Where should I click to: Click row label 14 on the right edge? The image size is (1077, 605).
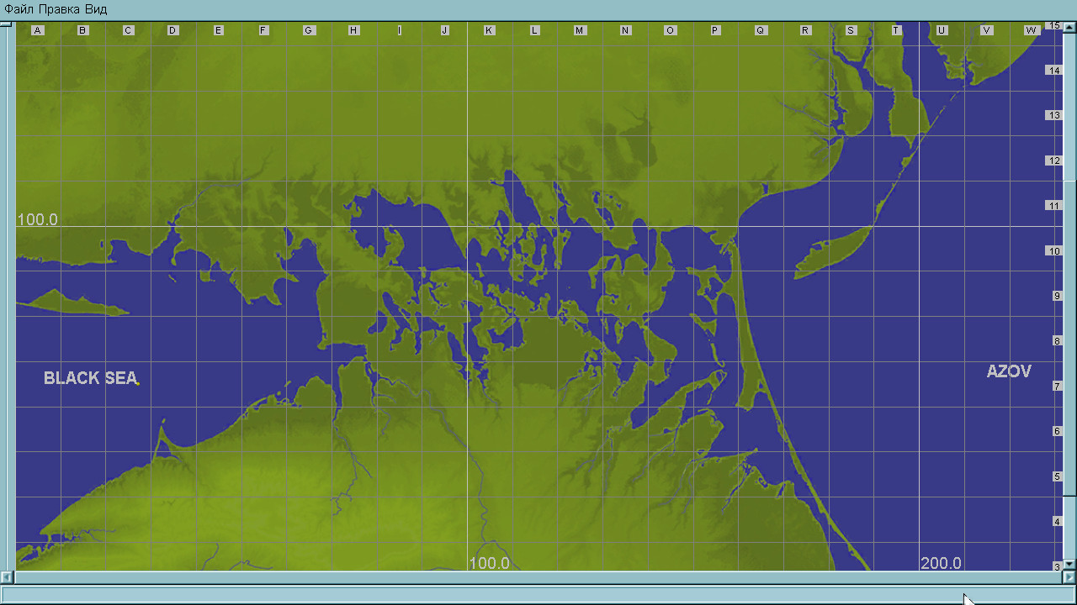(x=1054, y=70)
